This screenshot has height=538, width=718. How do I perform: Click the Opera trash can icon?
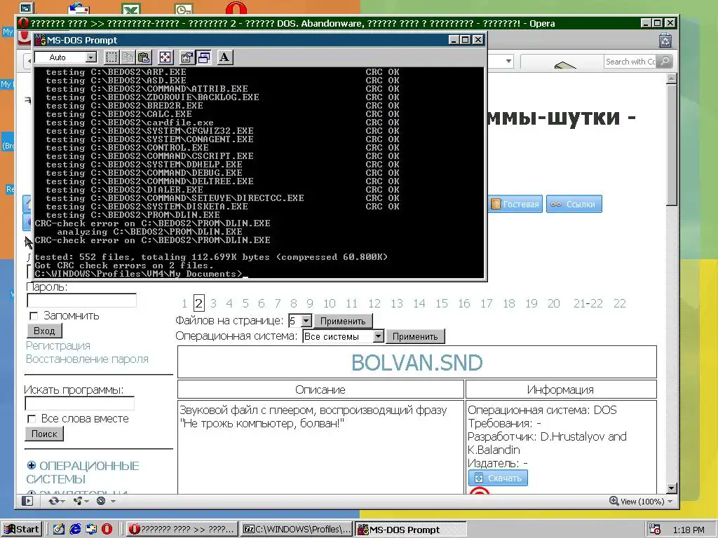(665, 41)
